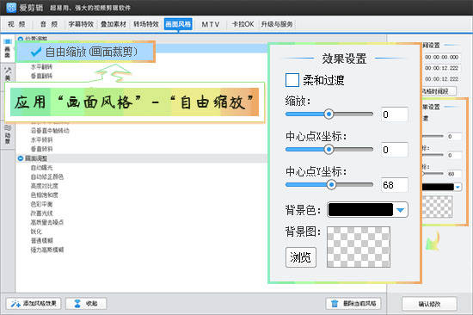Open the 转场特效 tab
The width and height of the screenshot is (473, 315).
coord(146,24)
